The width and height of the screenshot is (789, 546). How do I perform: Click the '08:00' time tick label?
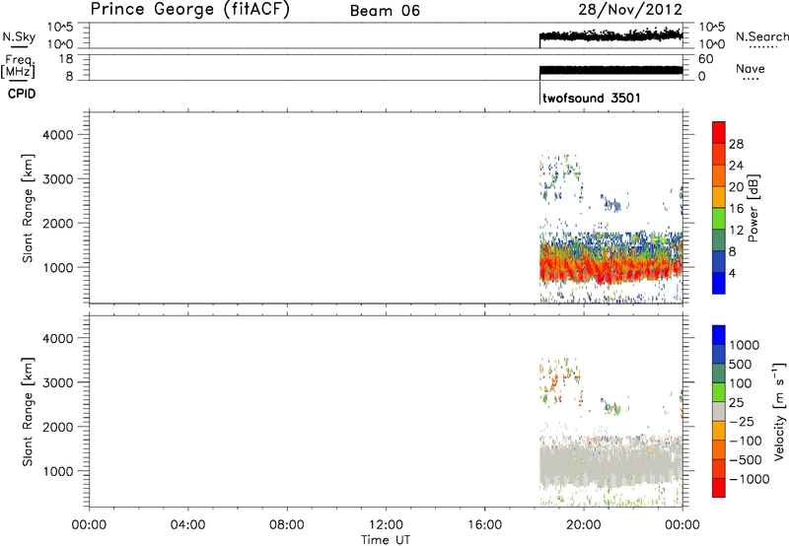(287, 525)
